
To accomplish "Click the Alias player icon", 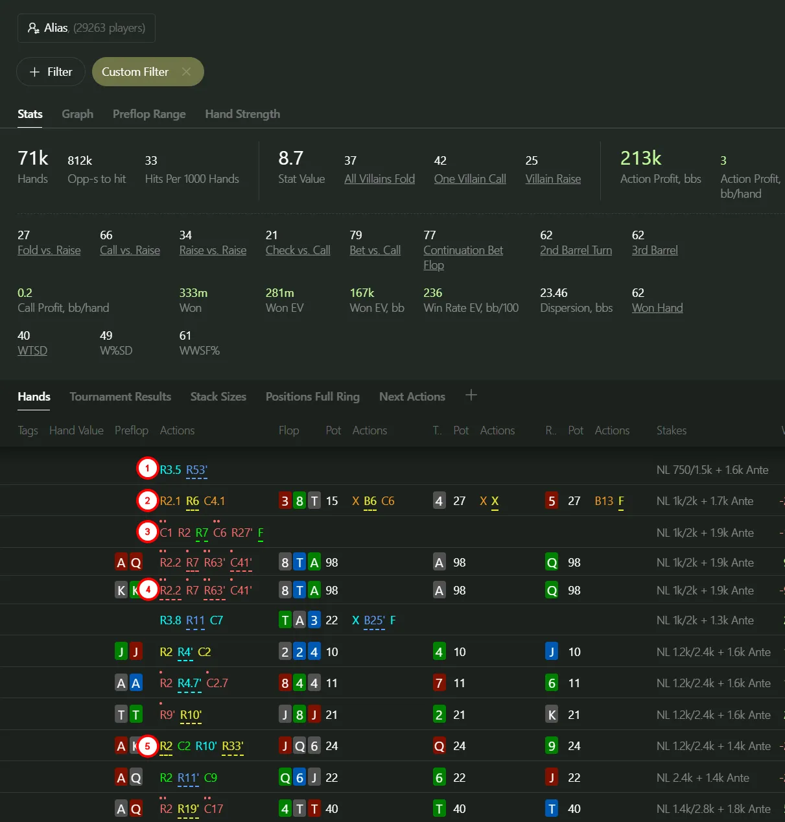I will coord(34,28).
